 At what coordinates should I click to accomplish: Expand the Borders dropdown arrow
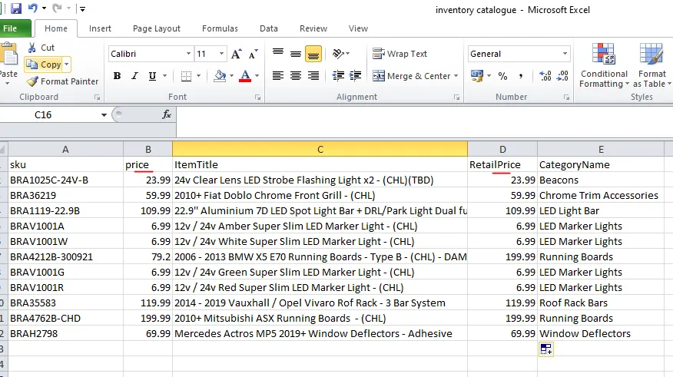tap(198, 76)
